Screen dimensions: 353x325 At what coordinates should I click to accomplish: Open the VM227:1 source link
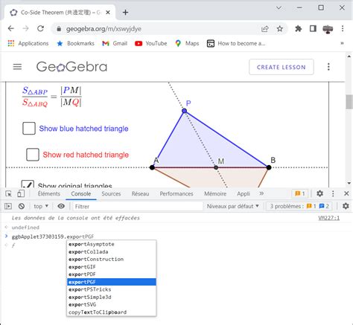pyautogui.click(x=328, y=218)
